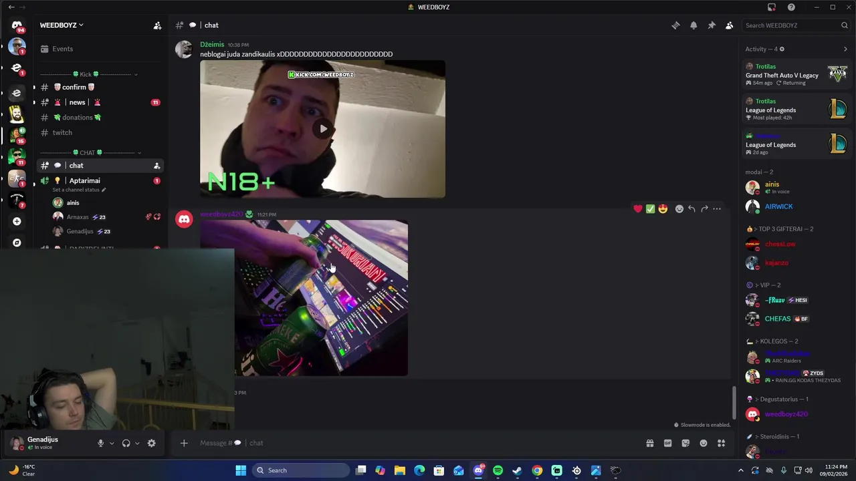Open Discover servers compass icon

17,243
